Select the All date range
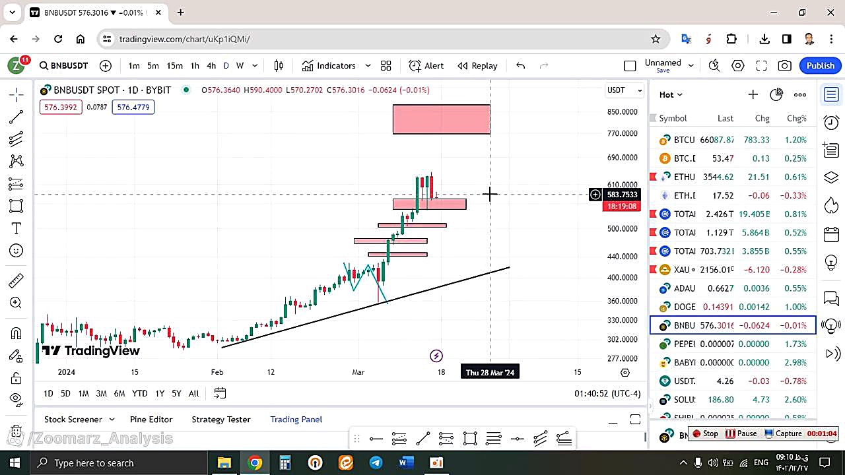The width and height of the screenshot is (845, 475). (x=193, y=393)
